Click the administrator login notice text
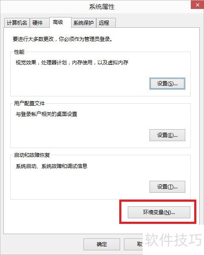This screenshot has width=204, height=255. point(63,39)
